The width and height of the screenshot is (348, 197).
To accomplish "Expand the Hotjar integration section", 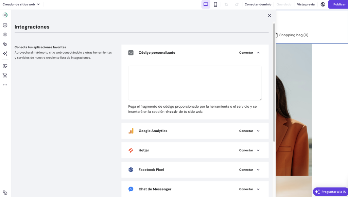I will 258,150.
